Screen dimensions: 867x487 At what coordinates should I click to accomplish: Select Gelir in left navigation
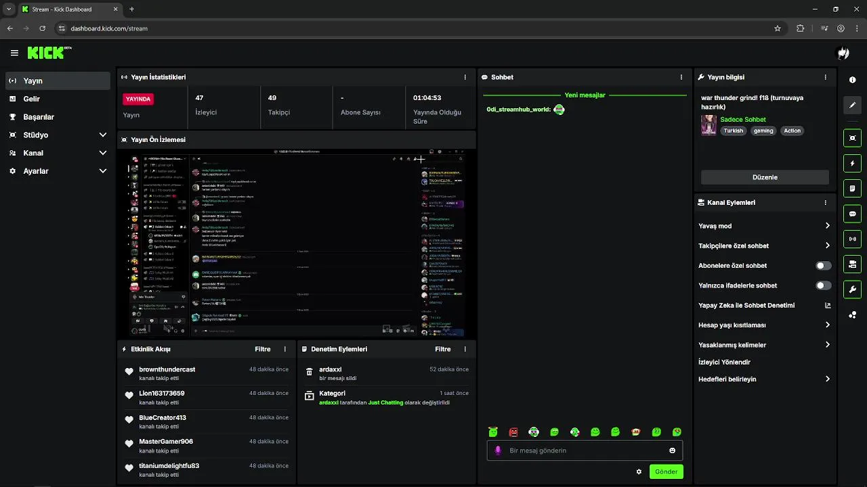58,99
